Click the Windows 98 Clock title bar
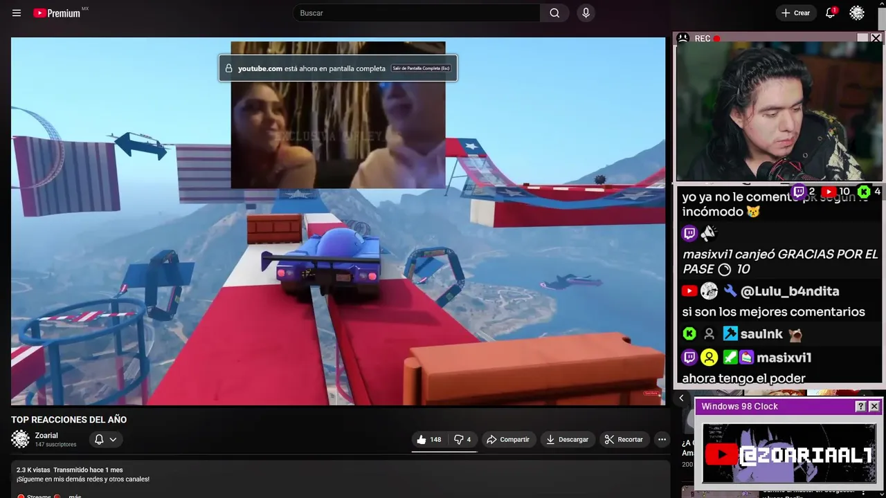 tap(788, 407)
